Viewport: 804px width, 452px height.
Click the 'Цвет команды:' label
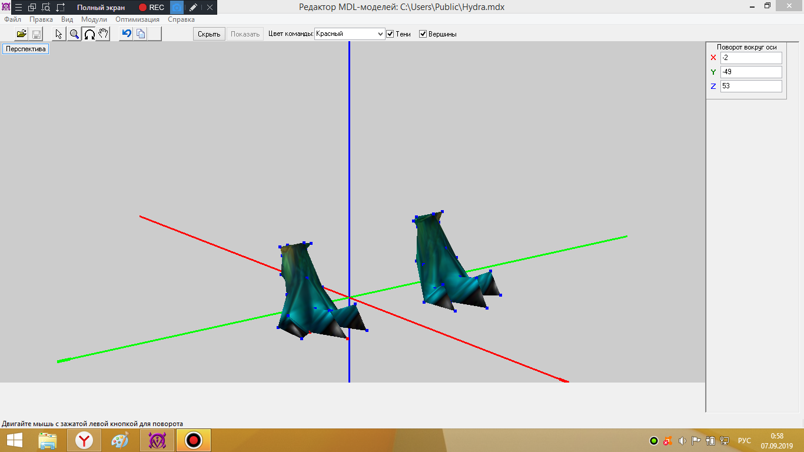[x=291, y=34]
